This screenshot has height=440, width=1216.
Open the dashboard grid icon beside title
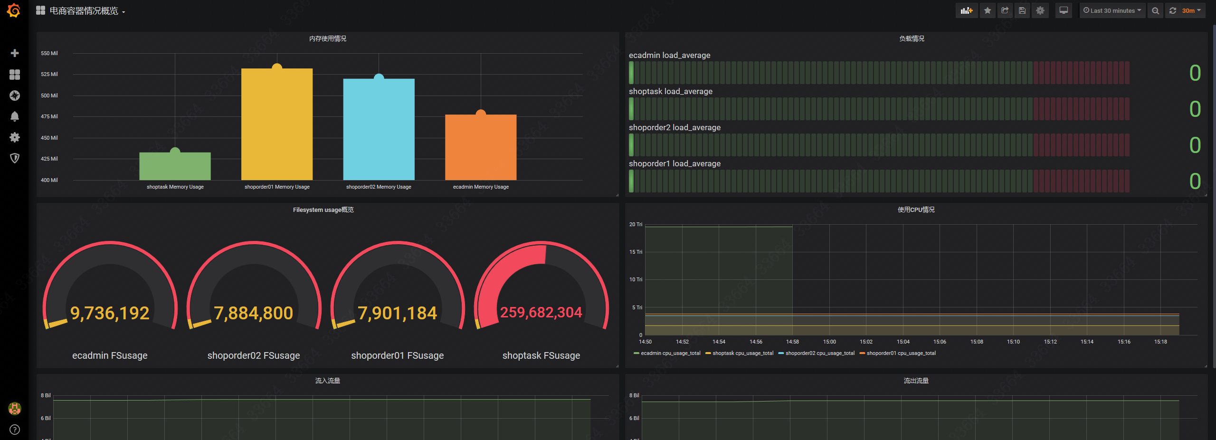click(41, 10)
